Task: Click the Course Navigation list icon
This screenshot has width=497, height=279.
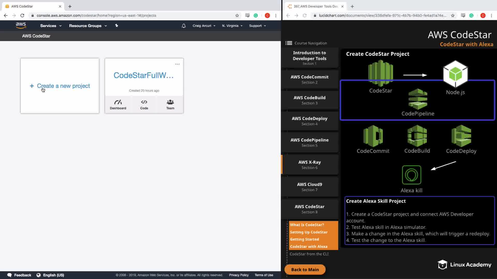Action: point(289,43)
